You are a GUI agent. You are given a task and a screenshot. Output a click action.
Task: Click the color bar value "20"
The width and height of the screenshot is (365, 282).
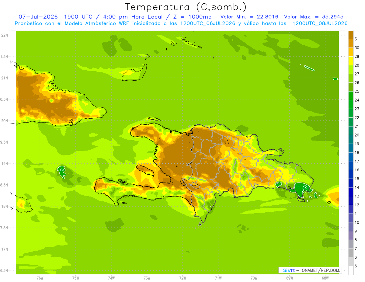coord(357,135)
